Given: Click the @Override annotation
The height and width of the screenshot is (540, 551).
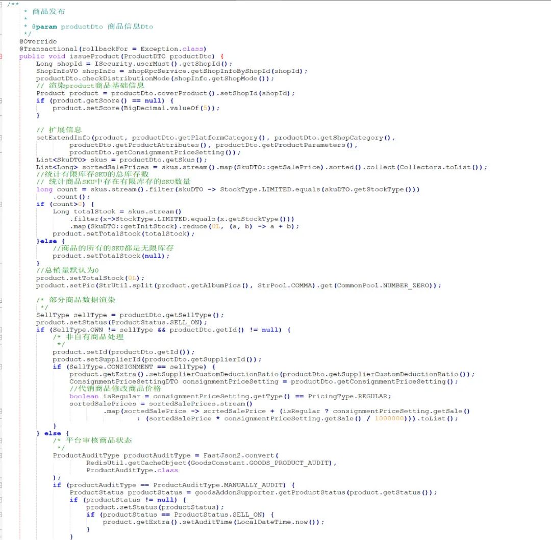Looking at the screenshot, I should pyautogui.click(x=38, y=41).
